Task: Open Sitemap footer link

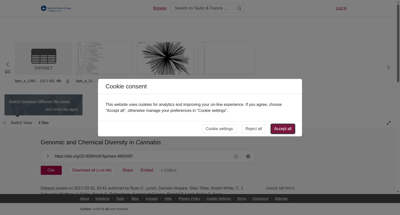Action: [281, 199]
